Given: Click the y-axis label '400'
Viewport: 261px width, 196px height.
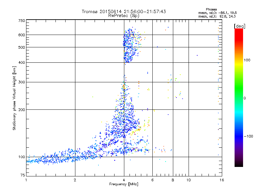Looking at the screenshot, I should [x=22, y=62].
